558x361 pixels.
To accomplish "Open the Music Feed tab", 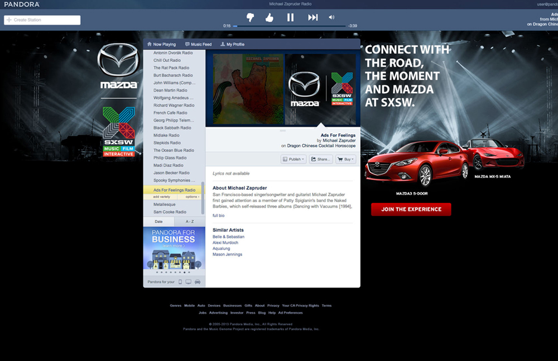I will click(198, 45).
